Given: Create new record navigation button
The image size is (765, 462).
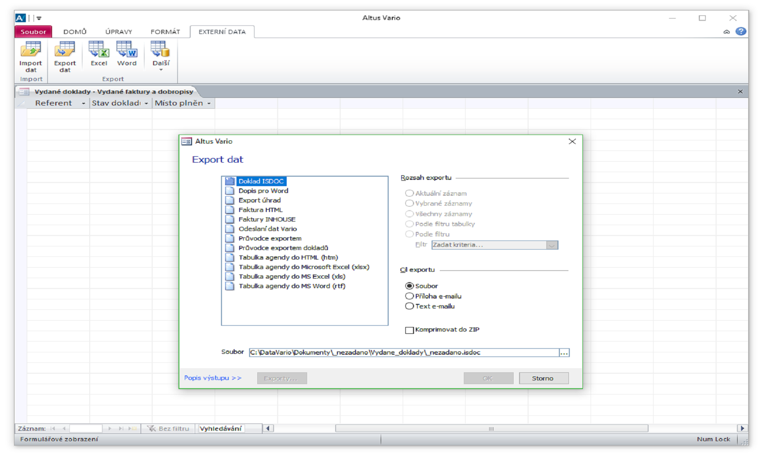Looking at the screenshot, I should tap(132, 428).
